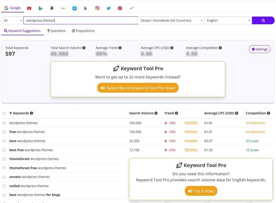Screen dimensions: 276x203
Task: Click the info icon next to Average CPC summary
Action: pyautogui.click(x=172, y=48)
